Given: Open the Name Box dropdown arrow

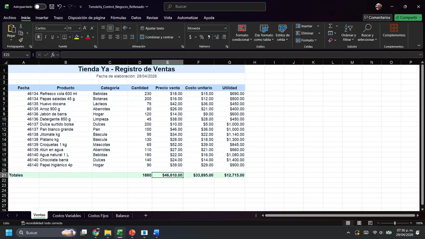Looking at the screenshot, I should (27, 55).
